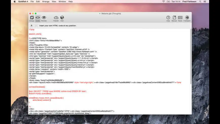Image resolution: width=220 pixels, height=124 pixels.
Task: Click the Visit globe icon
Action: click(62, 18)
